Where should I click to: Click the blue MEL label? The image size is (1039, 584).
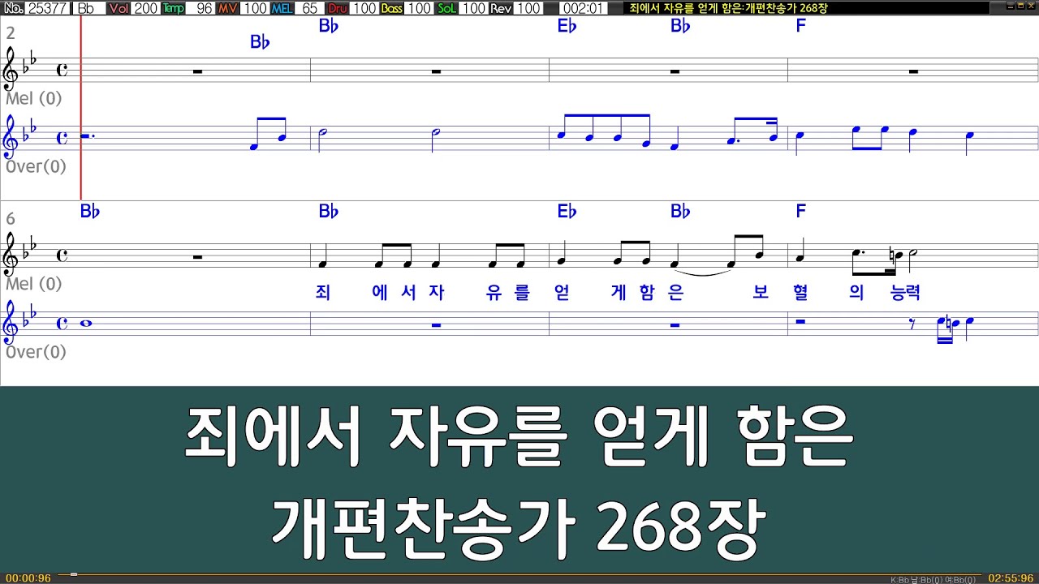[282, 8]
